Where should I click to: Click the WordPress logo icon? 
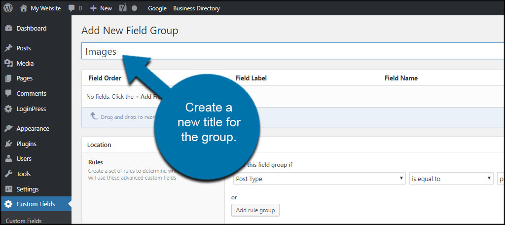(8, 8)
